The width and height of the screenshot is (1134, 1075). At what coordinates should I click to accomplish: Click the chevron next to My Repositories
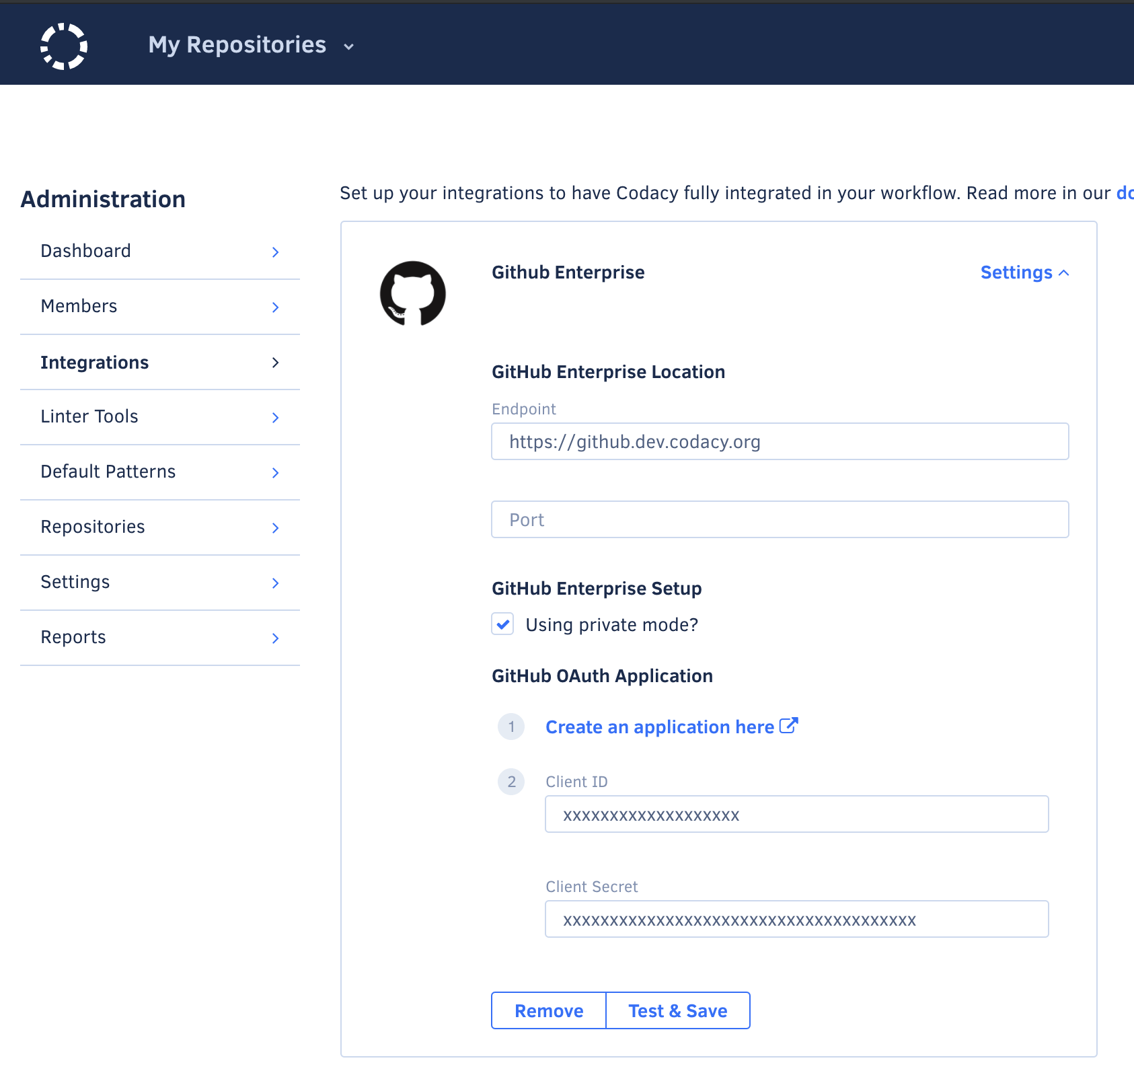pos(348,46)
